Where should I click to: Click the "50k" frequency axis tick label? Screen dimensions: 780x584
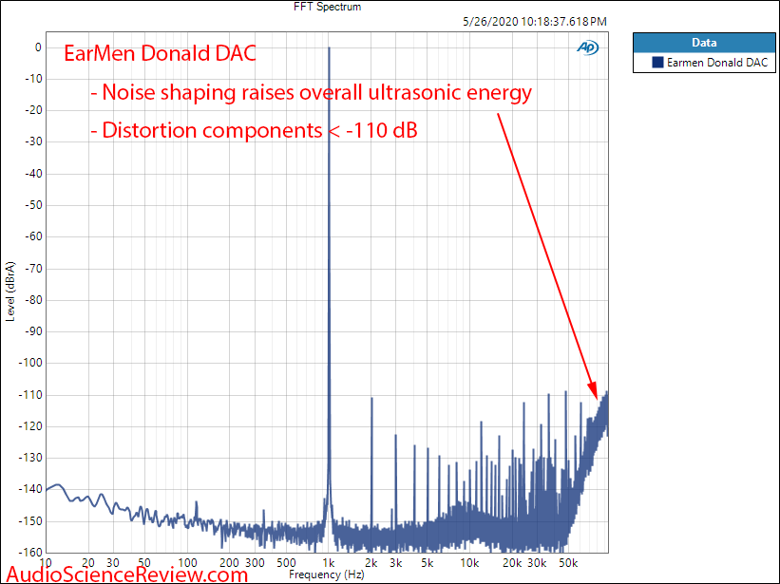[x=568, y=563]
